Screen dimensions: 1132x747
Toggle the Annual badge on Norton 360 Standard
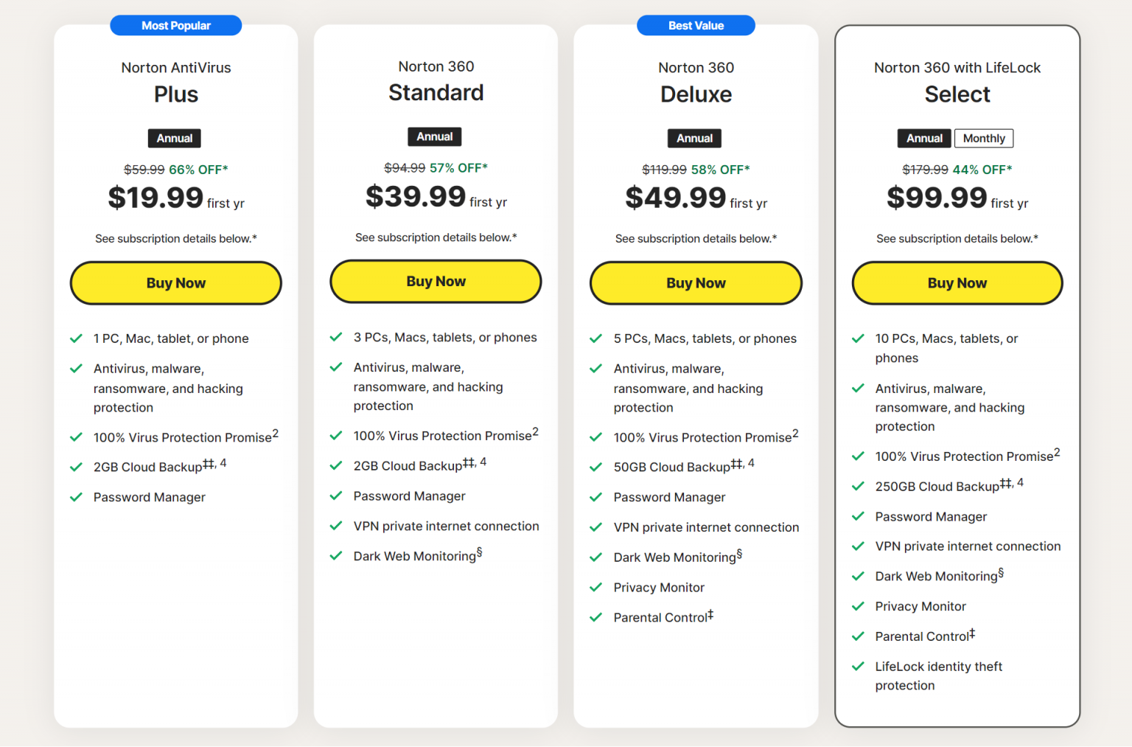click(x=435, y=136)
